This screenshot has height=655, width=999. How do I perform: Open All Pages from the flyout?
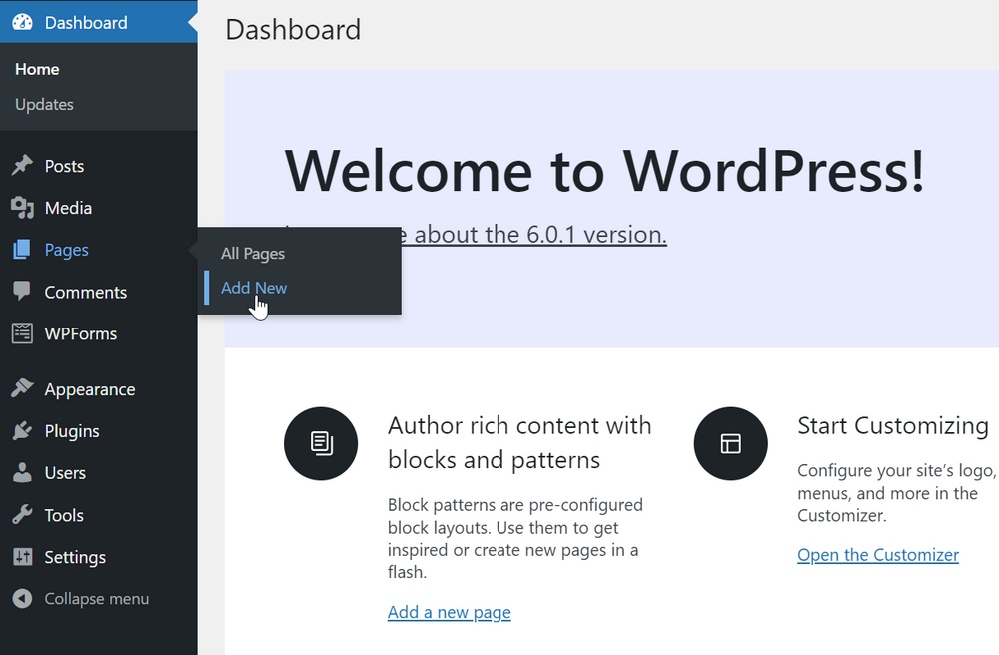pos(253,254)
